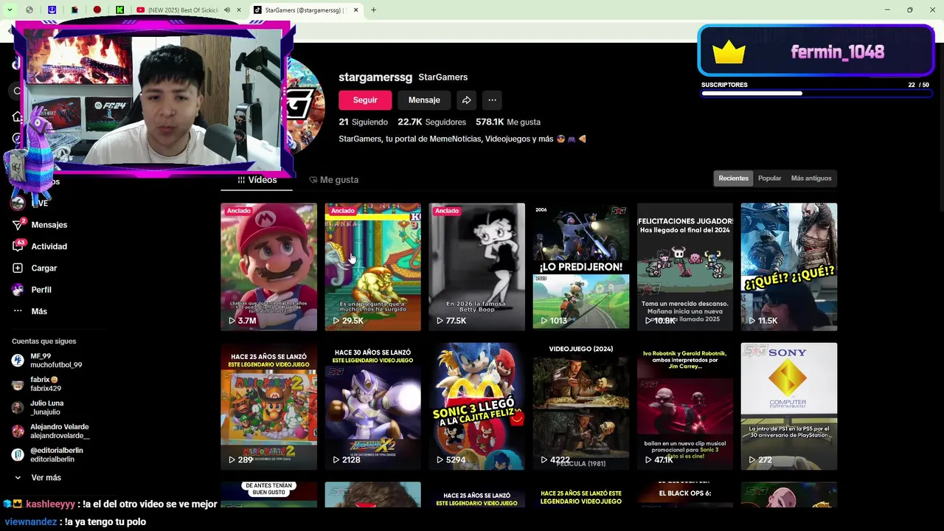Screen dimensions: 944x531
Task: Open the YouTube Best Of Sickick tab
Action: coord(182,10)
